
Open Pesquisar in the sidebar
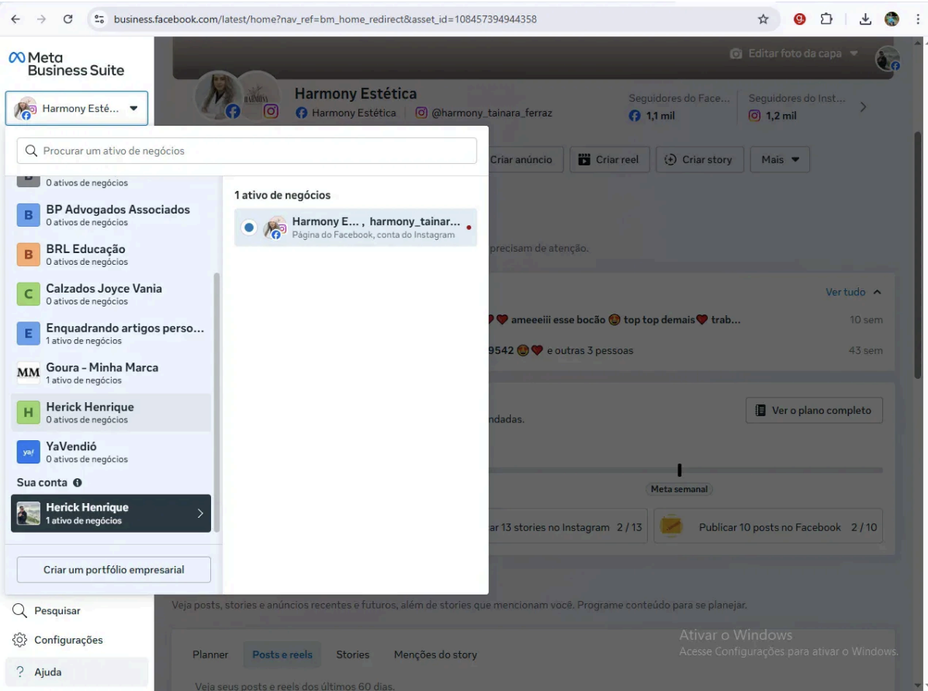click(x=76, y=610)
